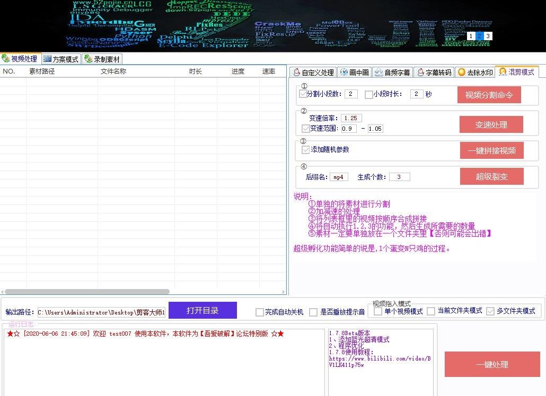
Task: Click the 分割小段数 value field
Action: pos(351,94)
